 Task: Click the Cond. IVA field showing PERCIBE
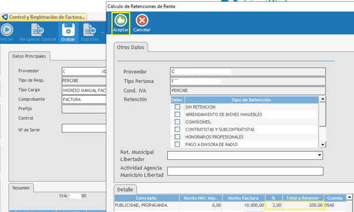[x=248, y=91]
